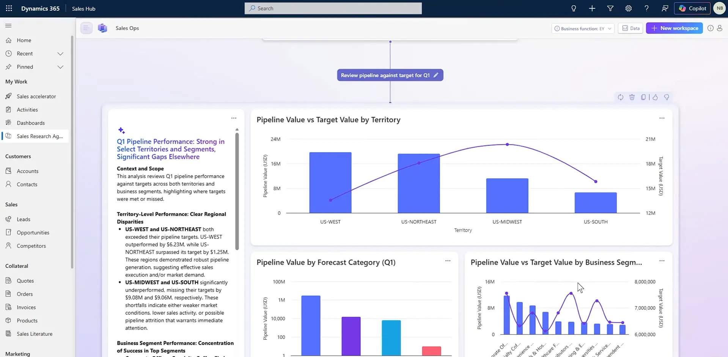Toggle the workspace side panel button
This screenshot has width=728, height=357.
pos(86,28)
